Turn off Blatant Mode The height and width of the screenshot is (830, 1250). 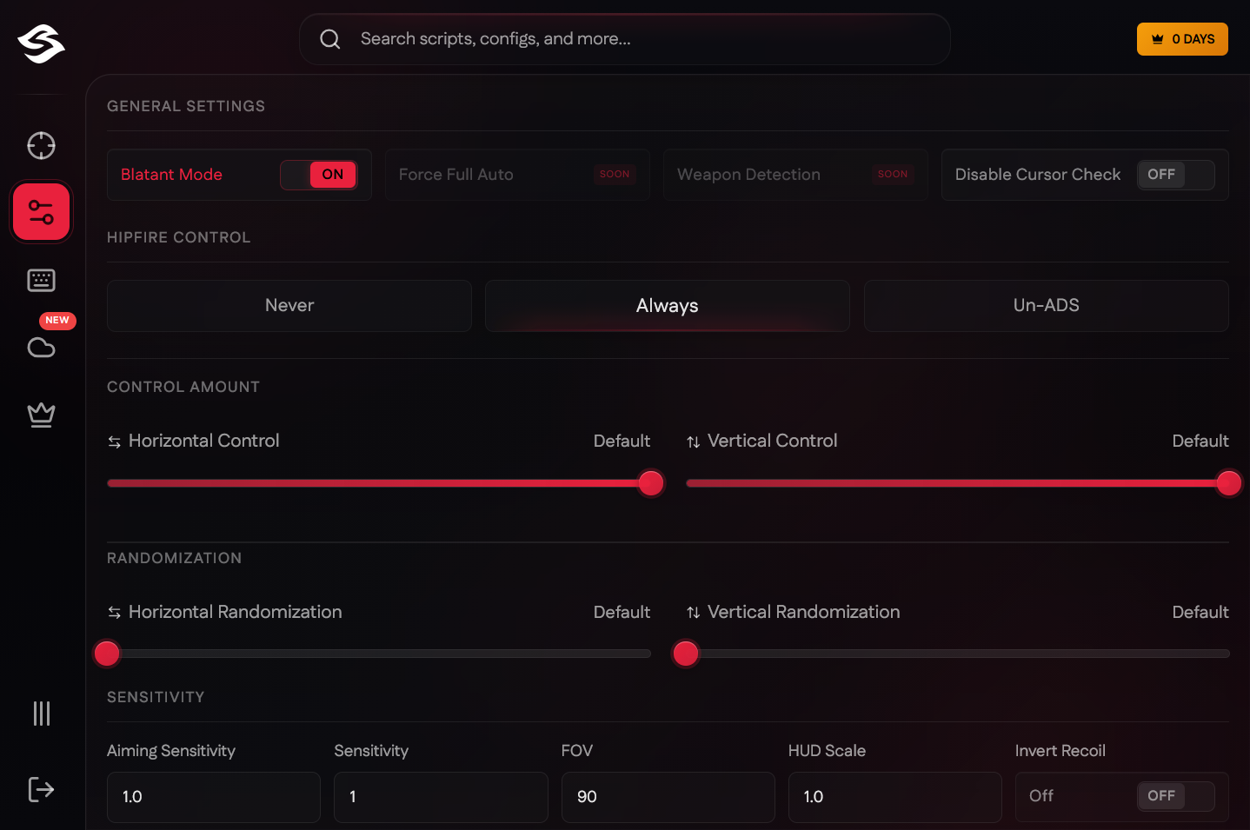pyautogui.click(x=318, y=175)
